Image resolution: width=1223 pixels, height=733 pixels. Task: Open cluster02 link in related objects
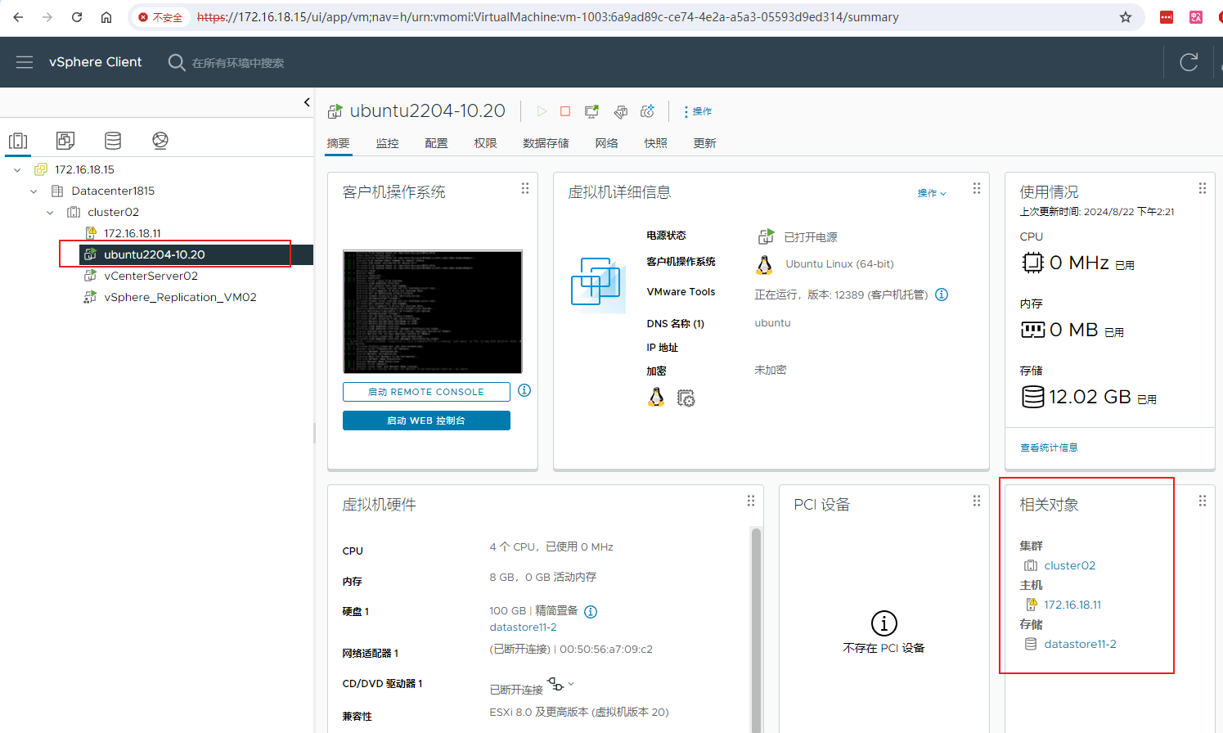pyautogui.click(x=1069, y=565)
